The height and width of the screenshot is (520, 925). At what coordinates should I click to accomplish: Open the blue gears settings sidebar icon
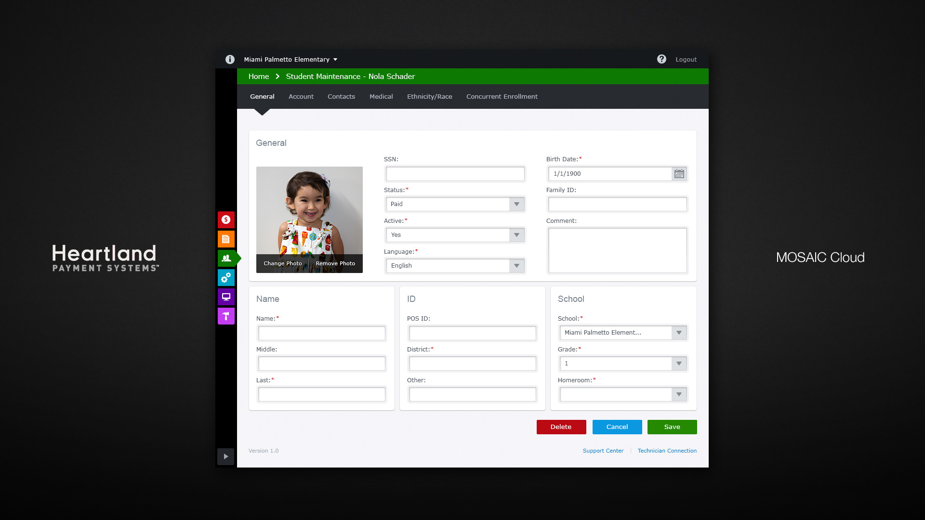click(x=226, y=277)
